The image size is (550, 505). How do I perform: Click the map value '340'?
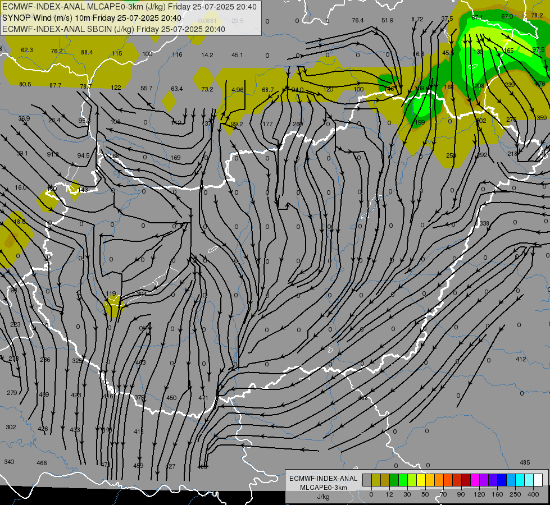(x=9, y=462)
